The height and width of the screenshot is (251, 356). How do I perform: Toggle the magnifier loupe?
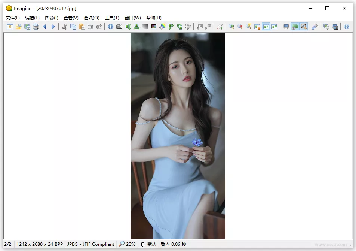pyautogui.click(x=304, y=27)
